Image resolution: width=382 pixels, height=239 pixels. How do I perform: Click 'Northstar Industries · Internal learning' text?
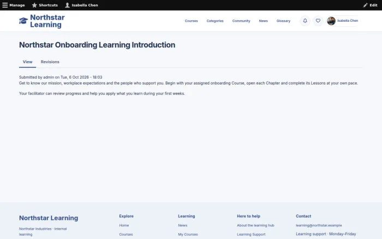pos(43,231)
